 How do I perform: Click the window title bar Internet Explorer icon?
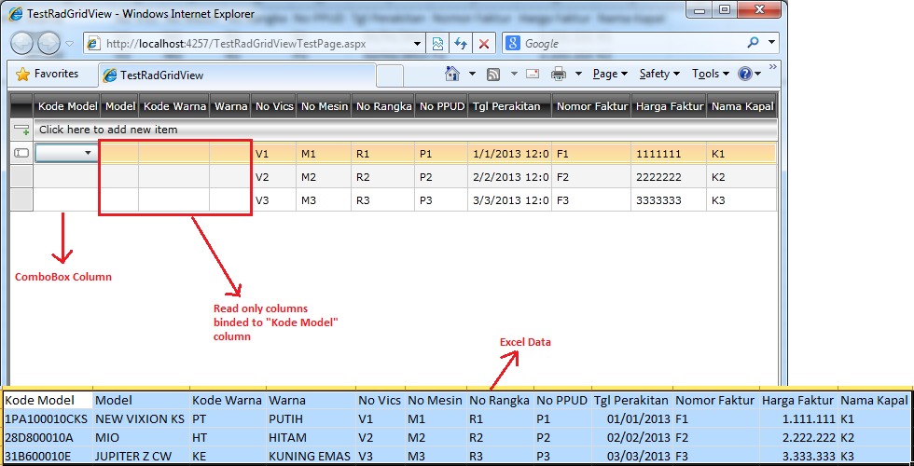[x=15, y=13]
